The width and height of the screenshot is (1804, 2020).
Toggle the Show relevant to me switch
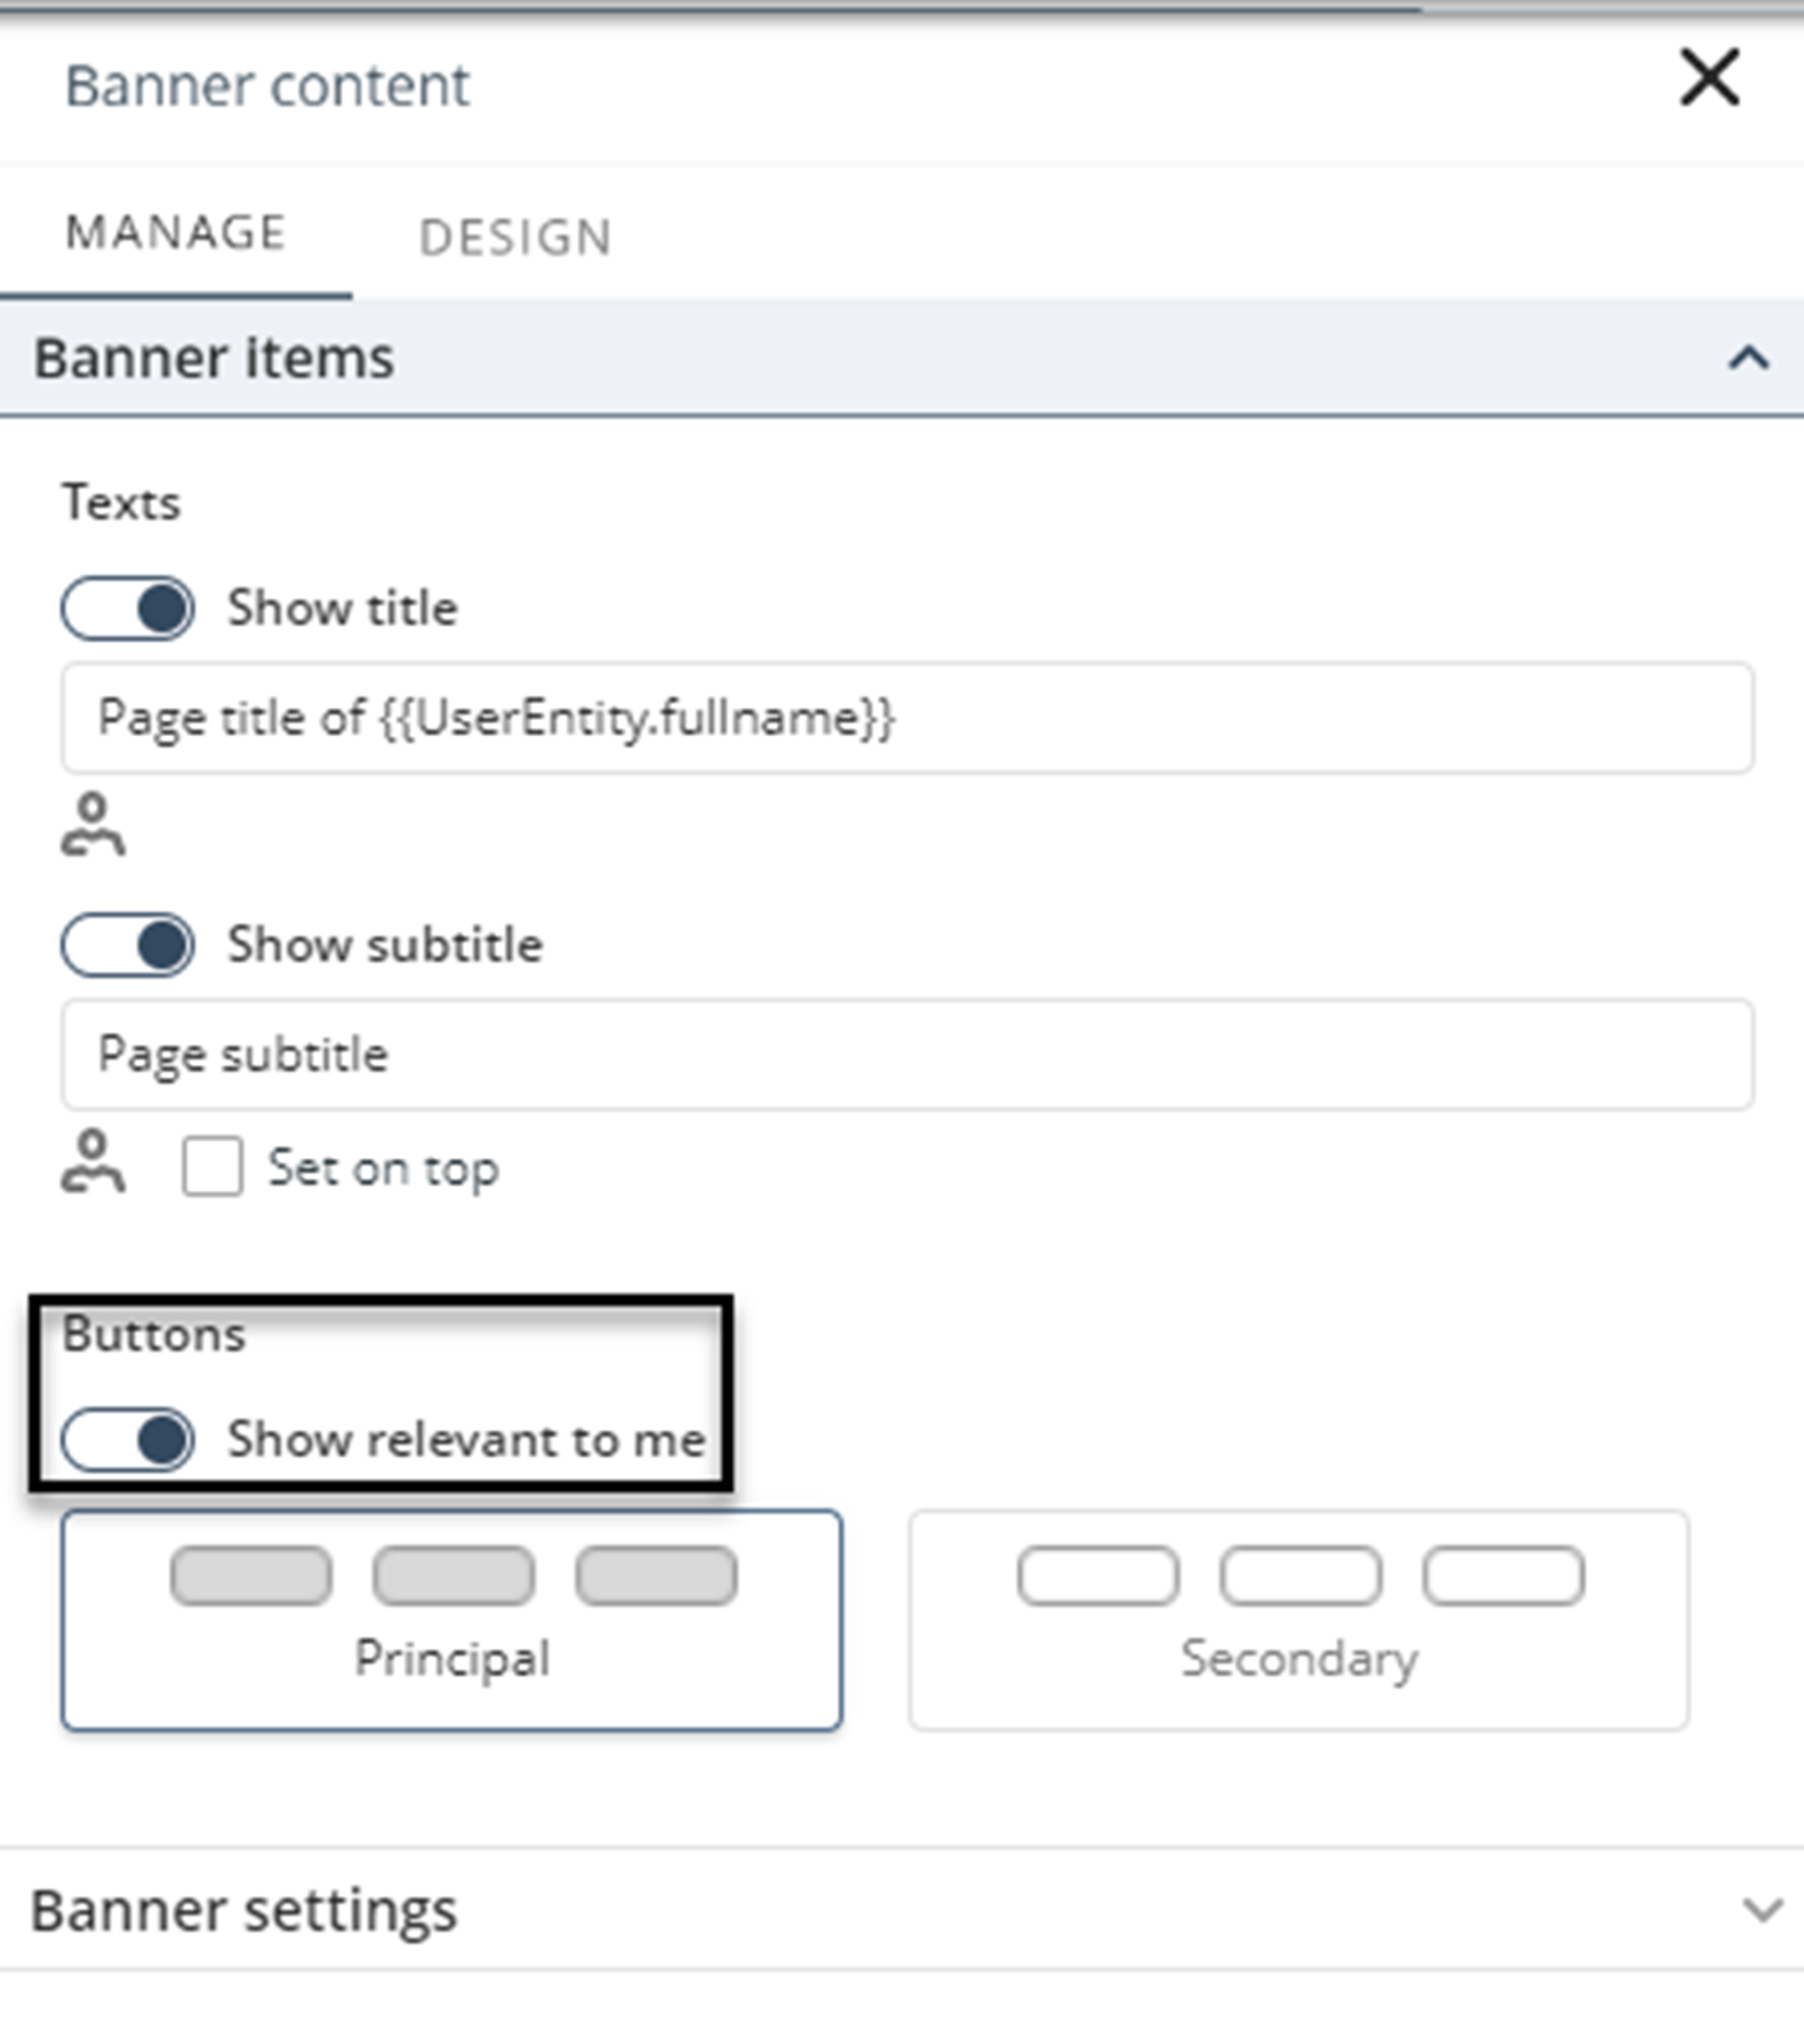[x=128, y=1440]
